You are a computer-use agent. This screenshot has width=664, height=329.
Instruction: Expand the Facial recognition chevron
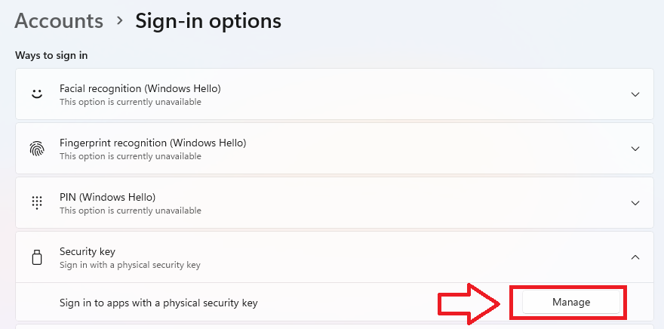[635, 94]
